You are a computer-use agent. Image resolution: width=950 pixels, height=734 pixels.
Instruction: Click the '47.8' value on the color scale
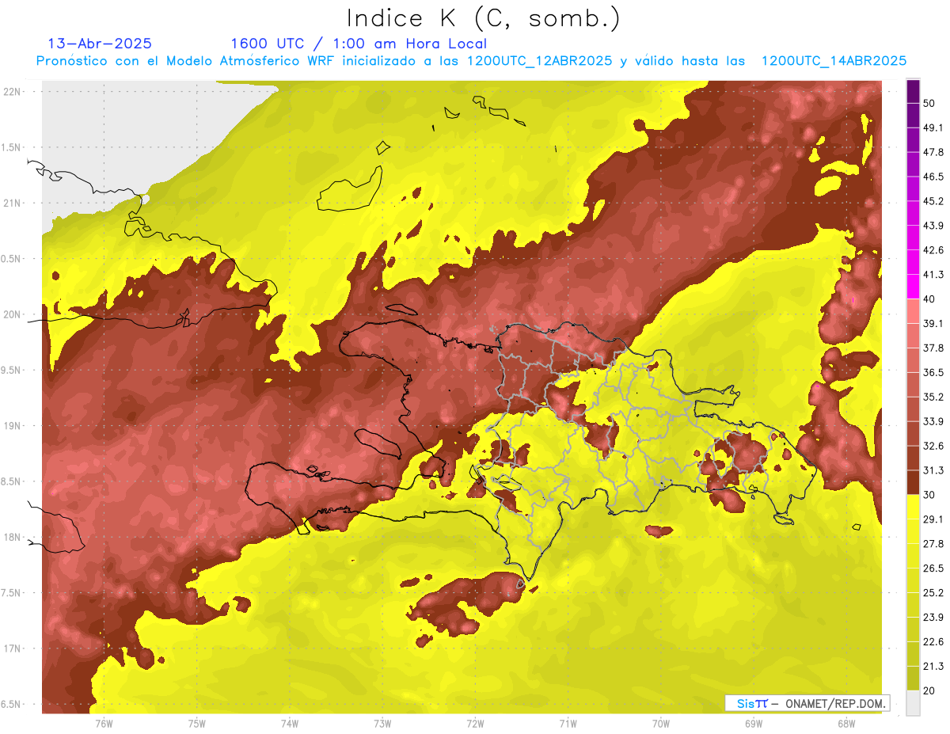pos(933,152)
